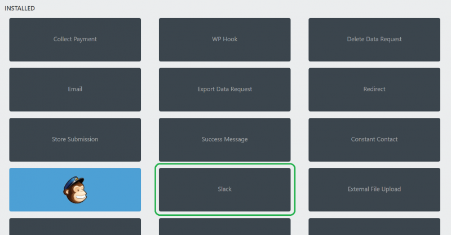The height and width of the screenshot is (235, 451).
Task: Select the Collect Payment action tile
Action: point(75,39)
